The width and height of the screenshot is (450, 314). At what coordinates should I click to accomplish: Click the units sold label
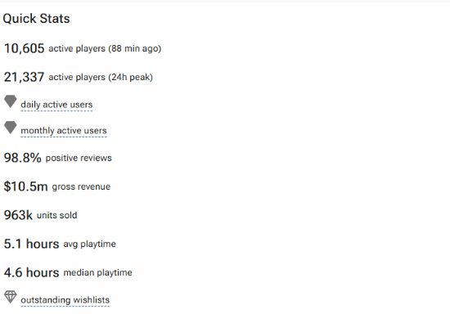point(56,215)
